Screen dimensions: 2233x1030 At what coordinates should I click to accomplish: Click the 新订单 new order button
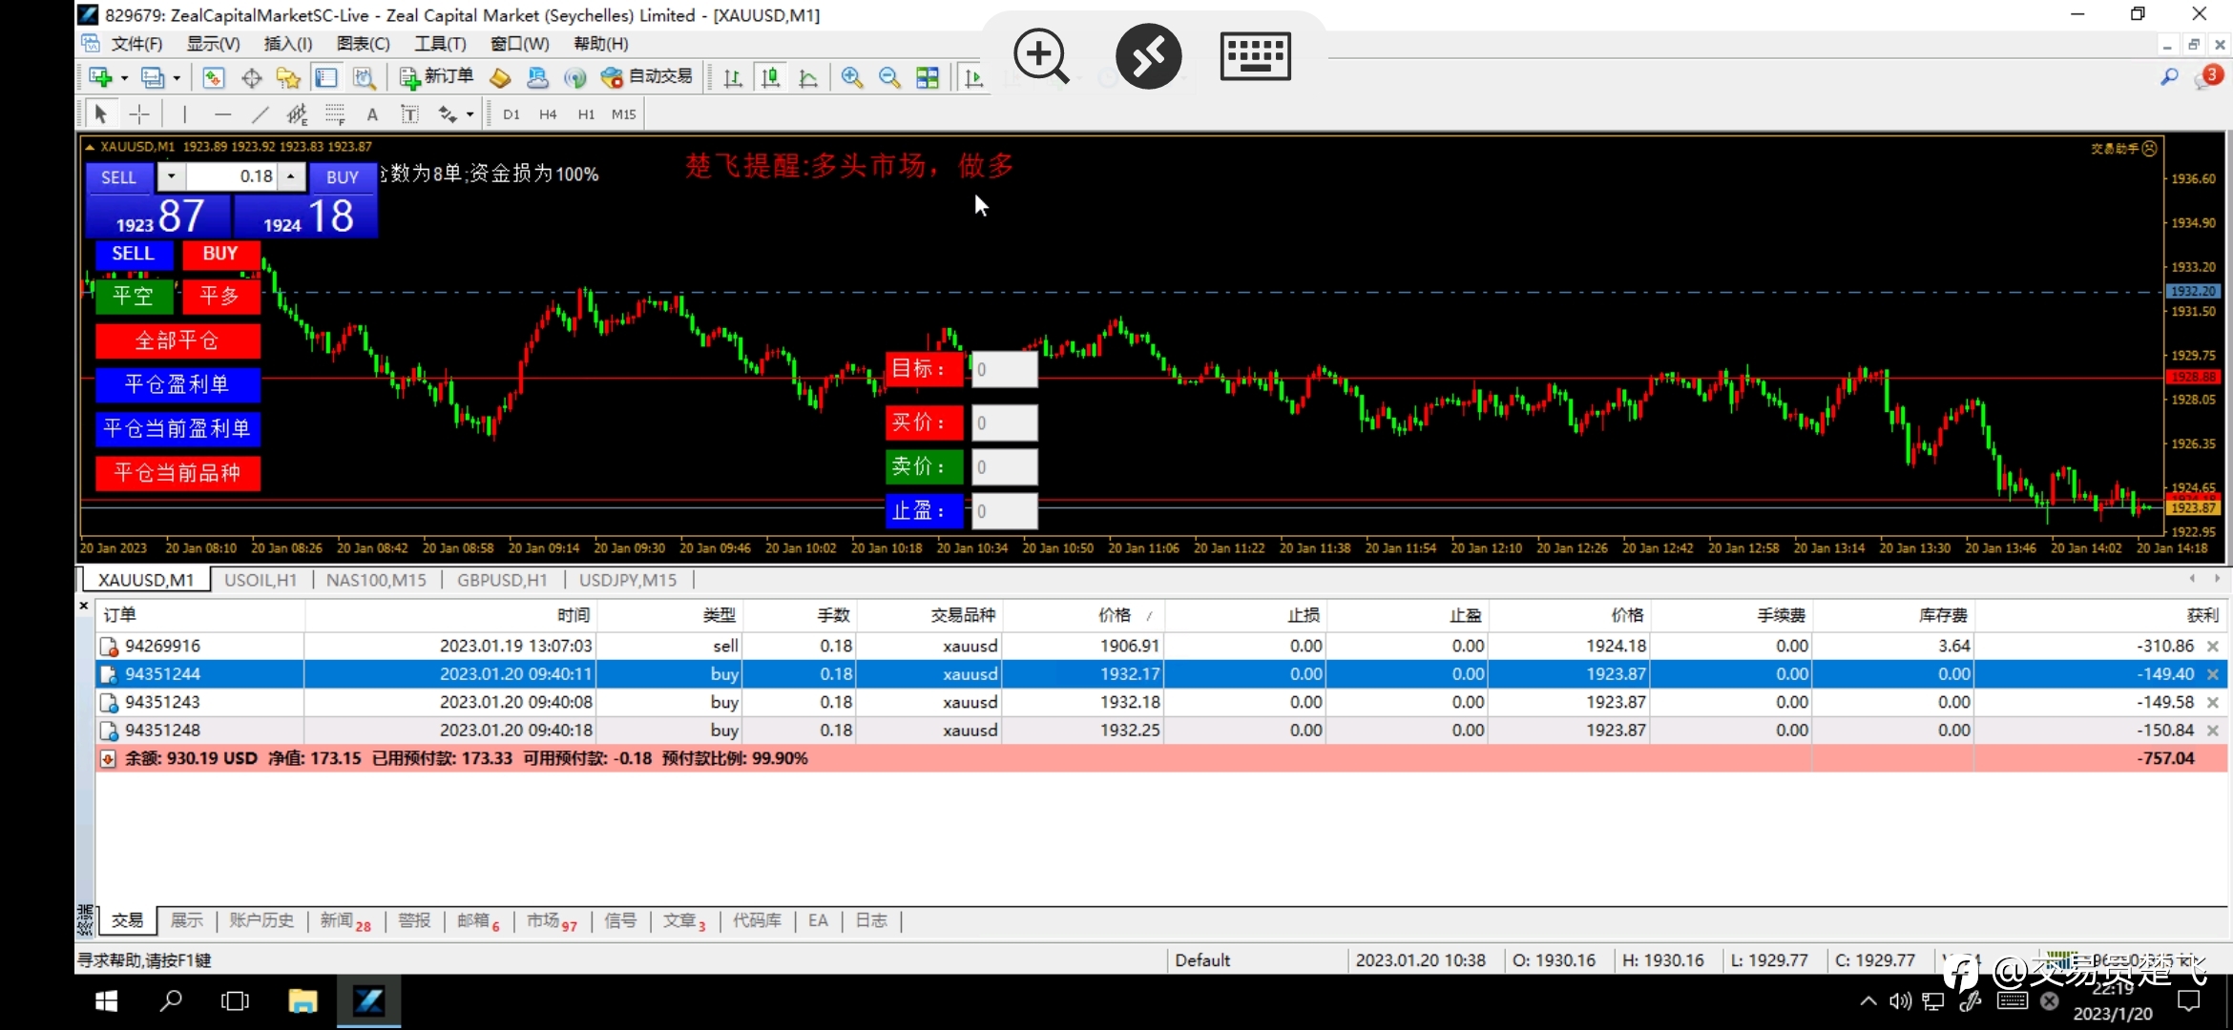pyautogui.click(x=436, y=77)
